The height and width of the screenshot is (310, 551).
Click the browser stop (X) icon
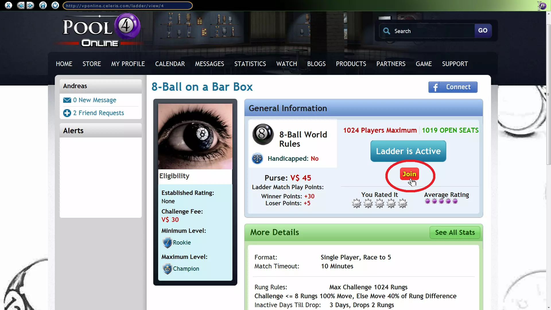[9, 5]
